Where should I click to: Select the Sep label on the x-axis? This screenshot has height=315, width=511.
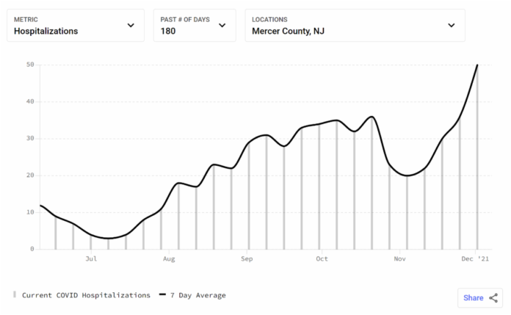246,259
